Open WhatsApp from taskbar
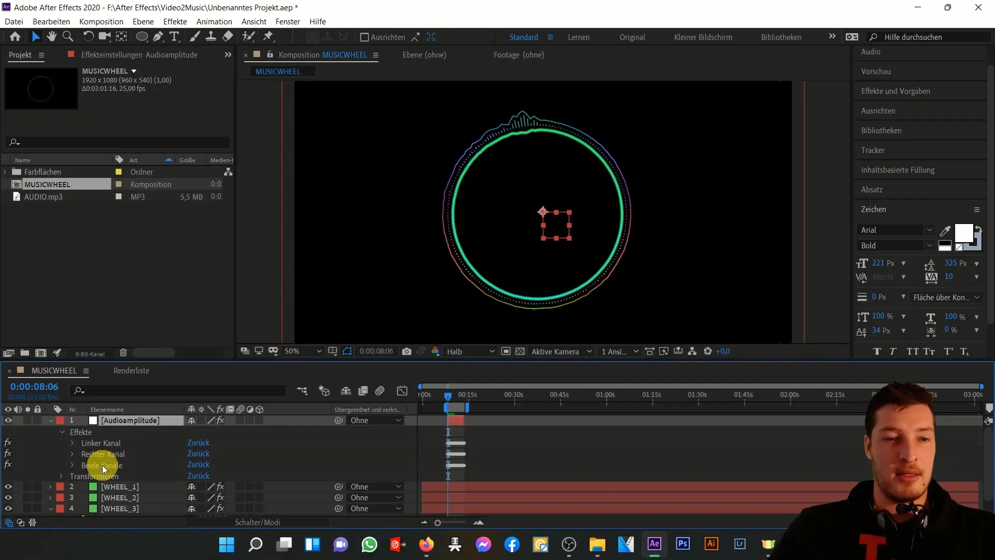 click(369, 544)
